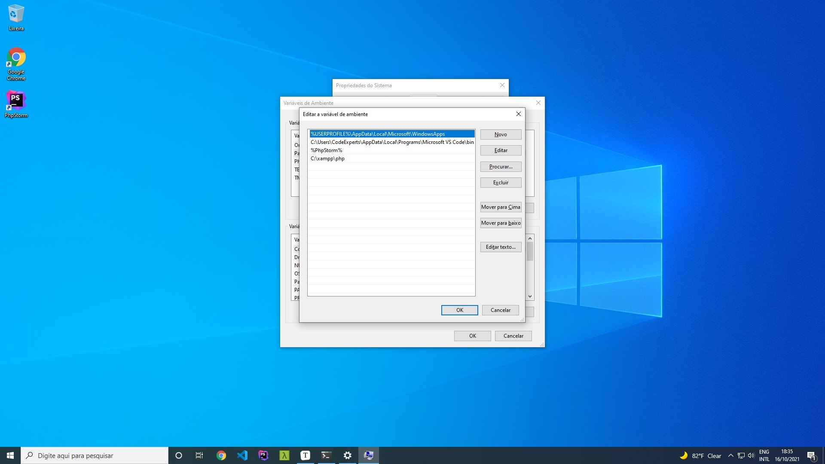Open the Task View taskbar icon
Image resolution: width=825 pixels, height=464 pixels.
(x=199, y=455)
